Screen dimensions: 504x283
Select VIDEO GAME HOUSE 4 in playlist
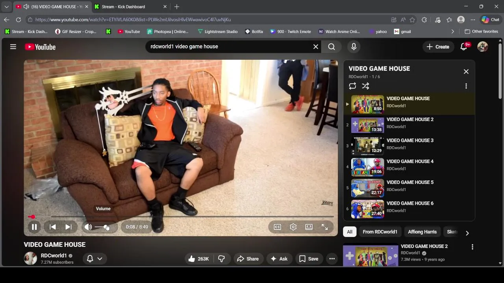[409, 167]
